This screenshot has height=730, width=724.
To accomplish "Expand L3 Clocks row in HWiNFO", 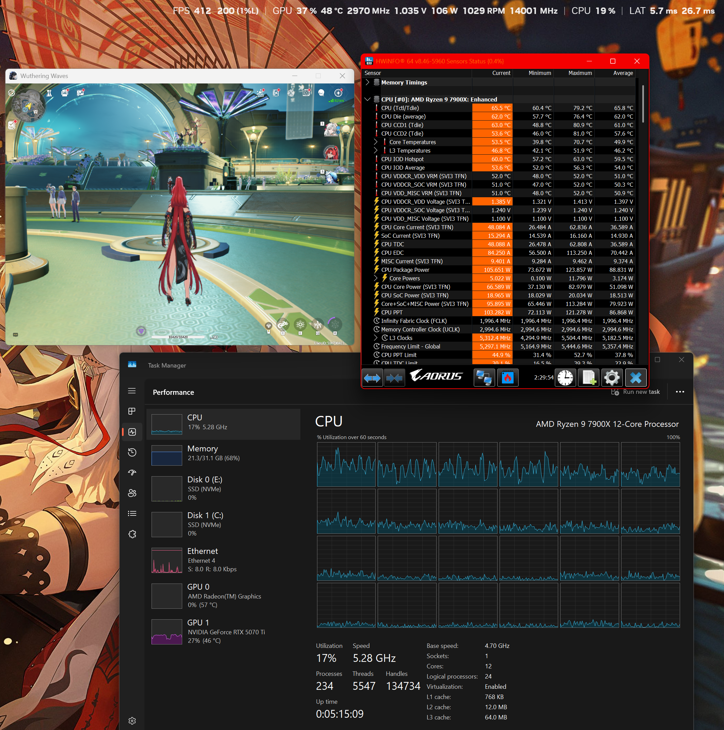I will click(x=375, y=338).
